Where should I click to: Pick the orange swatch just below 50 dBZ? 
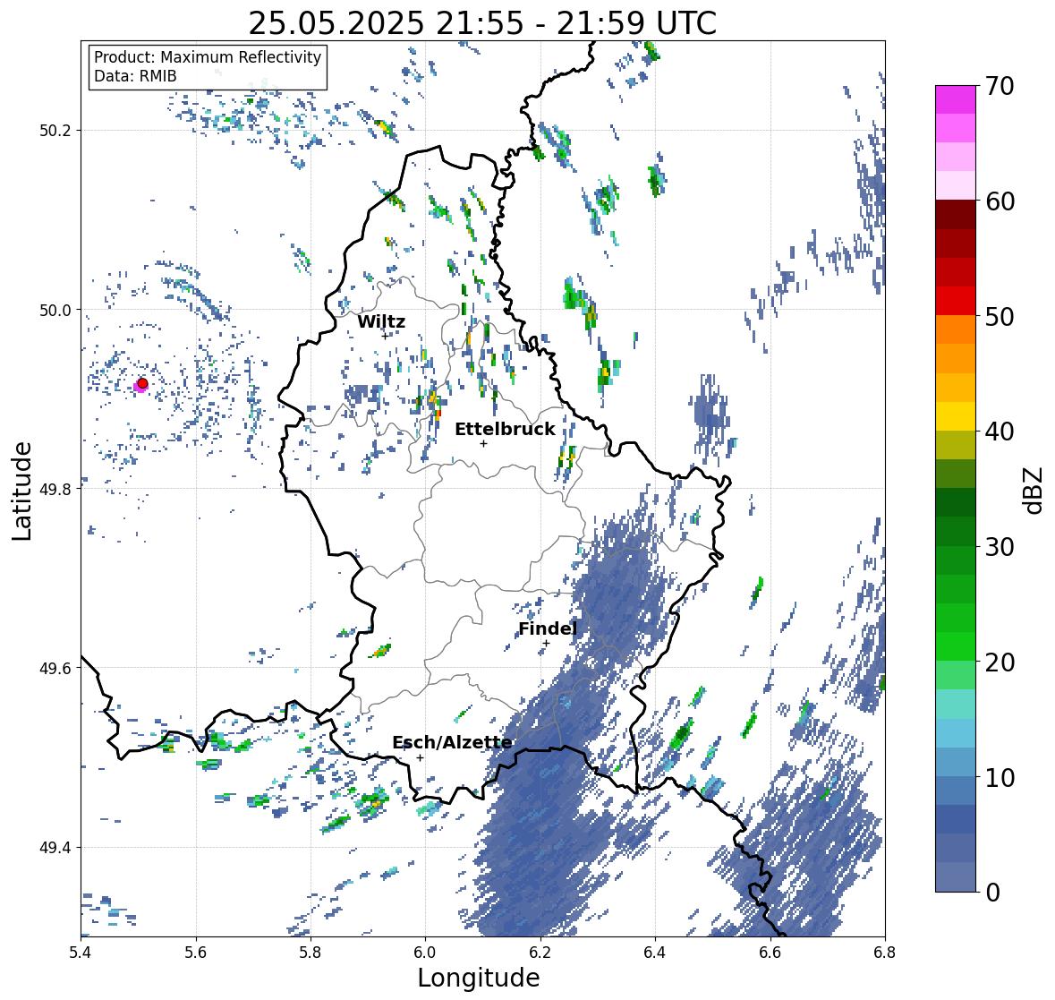click(x=956, y=329)
